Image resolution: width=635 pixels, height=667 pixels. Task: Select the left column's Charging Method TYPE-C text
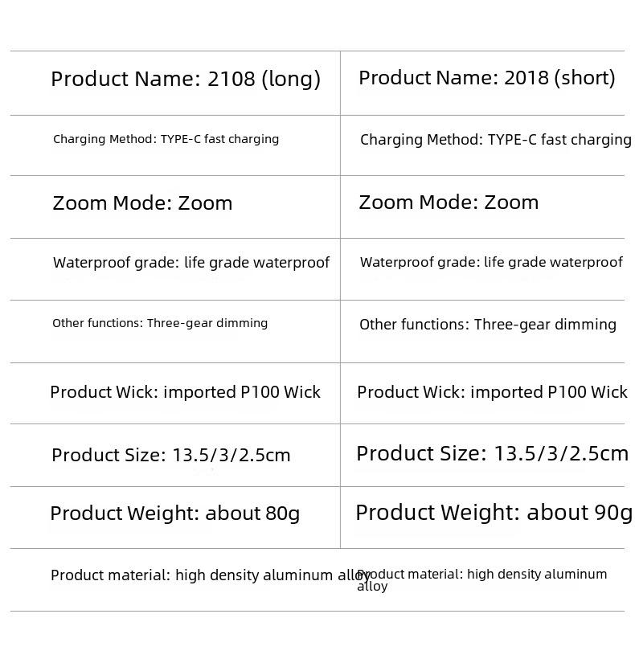point(166,140)
